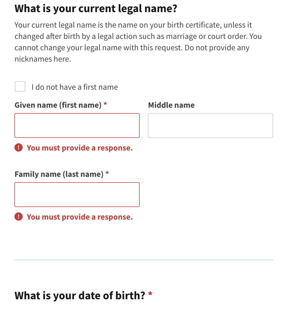Image resolution: width=302 pixels, height=316 pixels.
Task: Click the error message under Family name field
Action: pos(80,217)
